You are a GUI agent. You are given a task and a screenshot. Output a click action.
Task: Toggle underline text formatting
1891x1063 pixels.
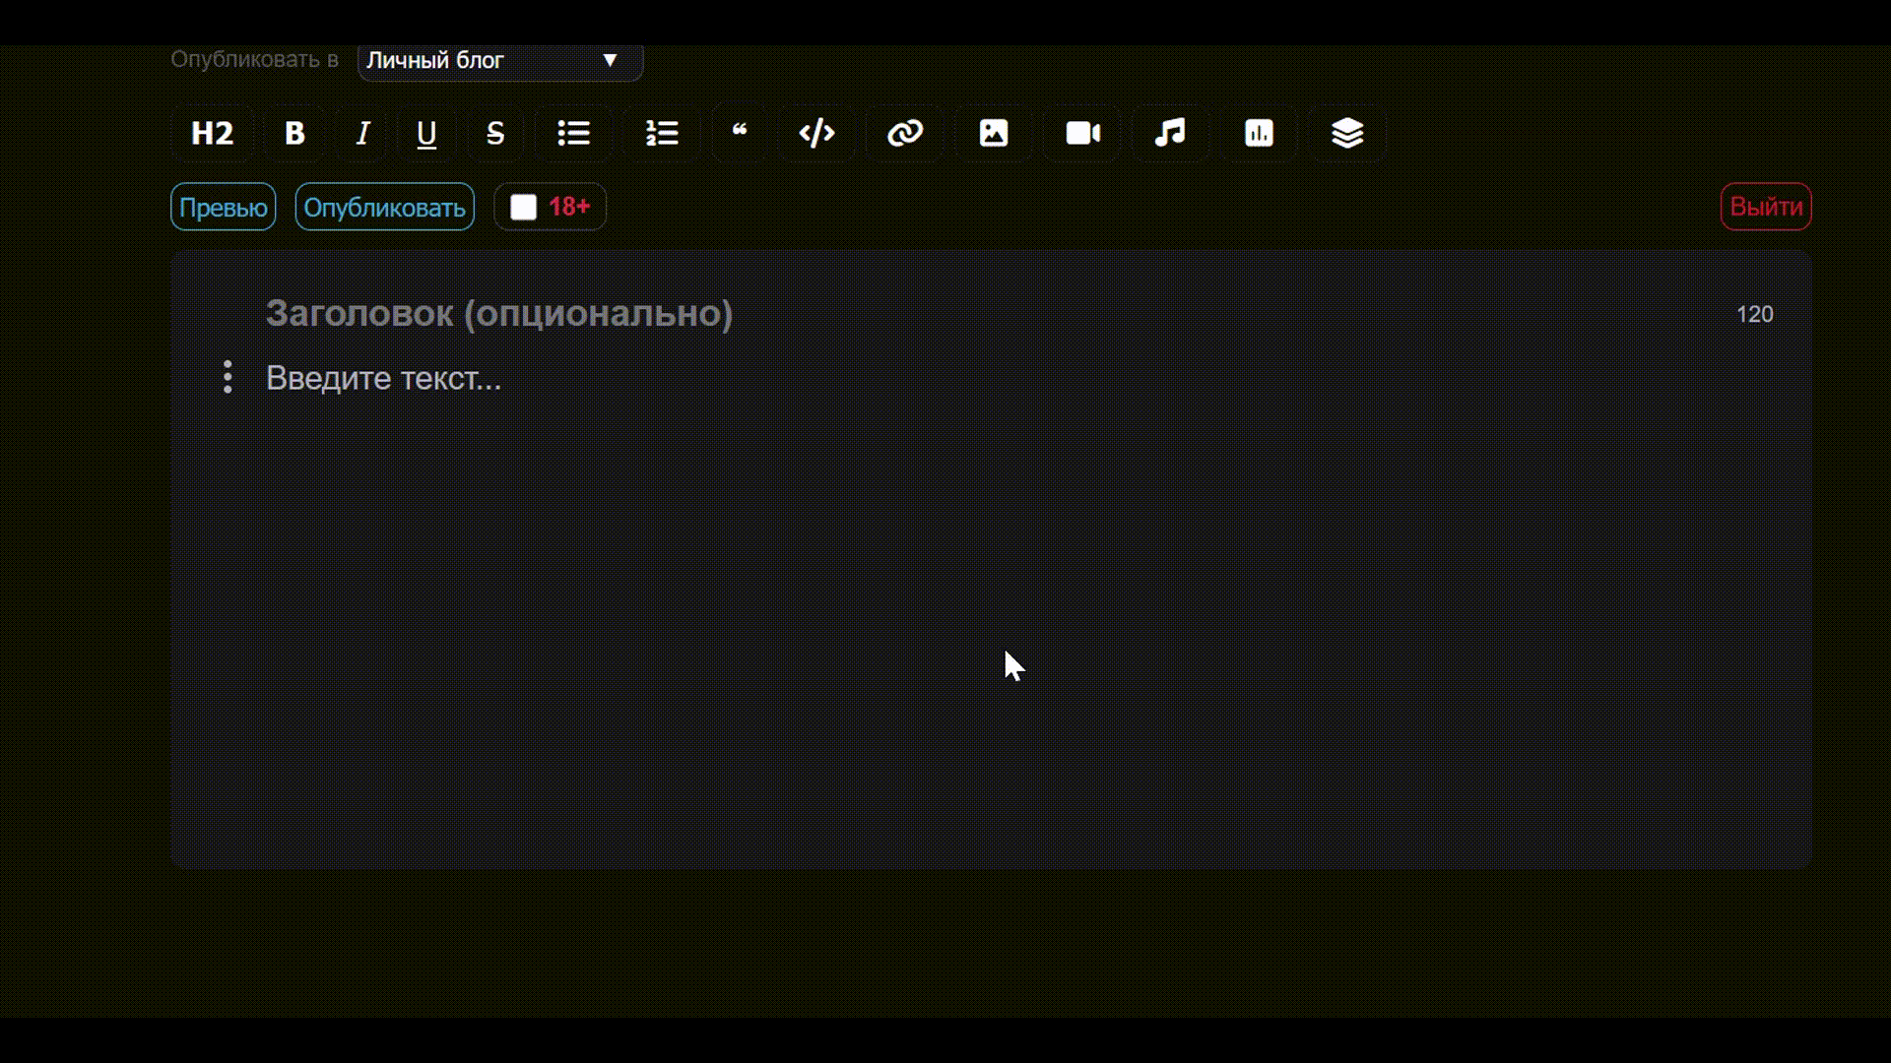point(426,133)
